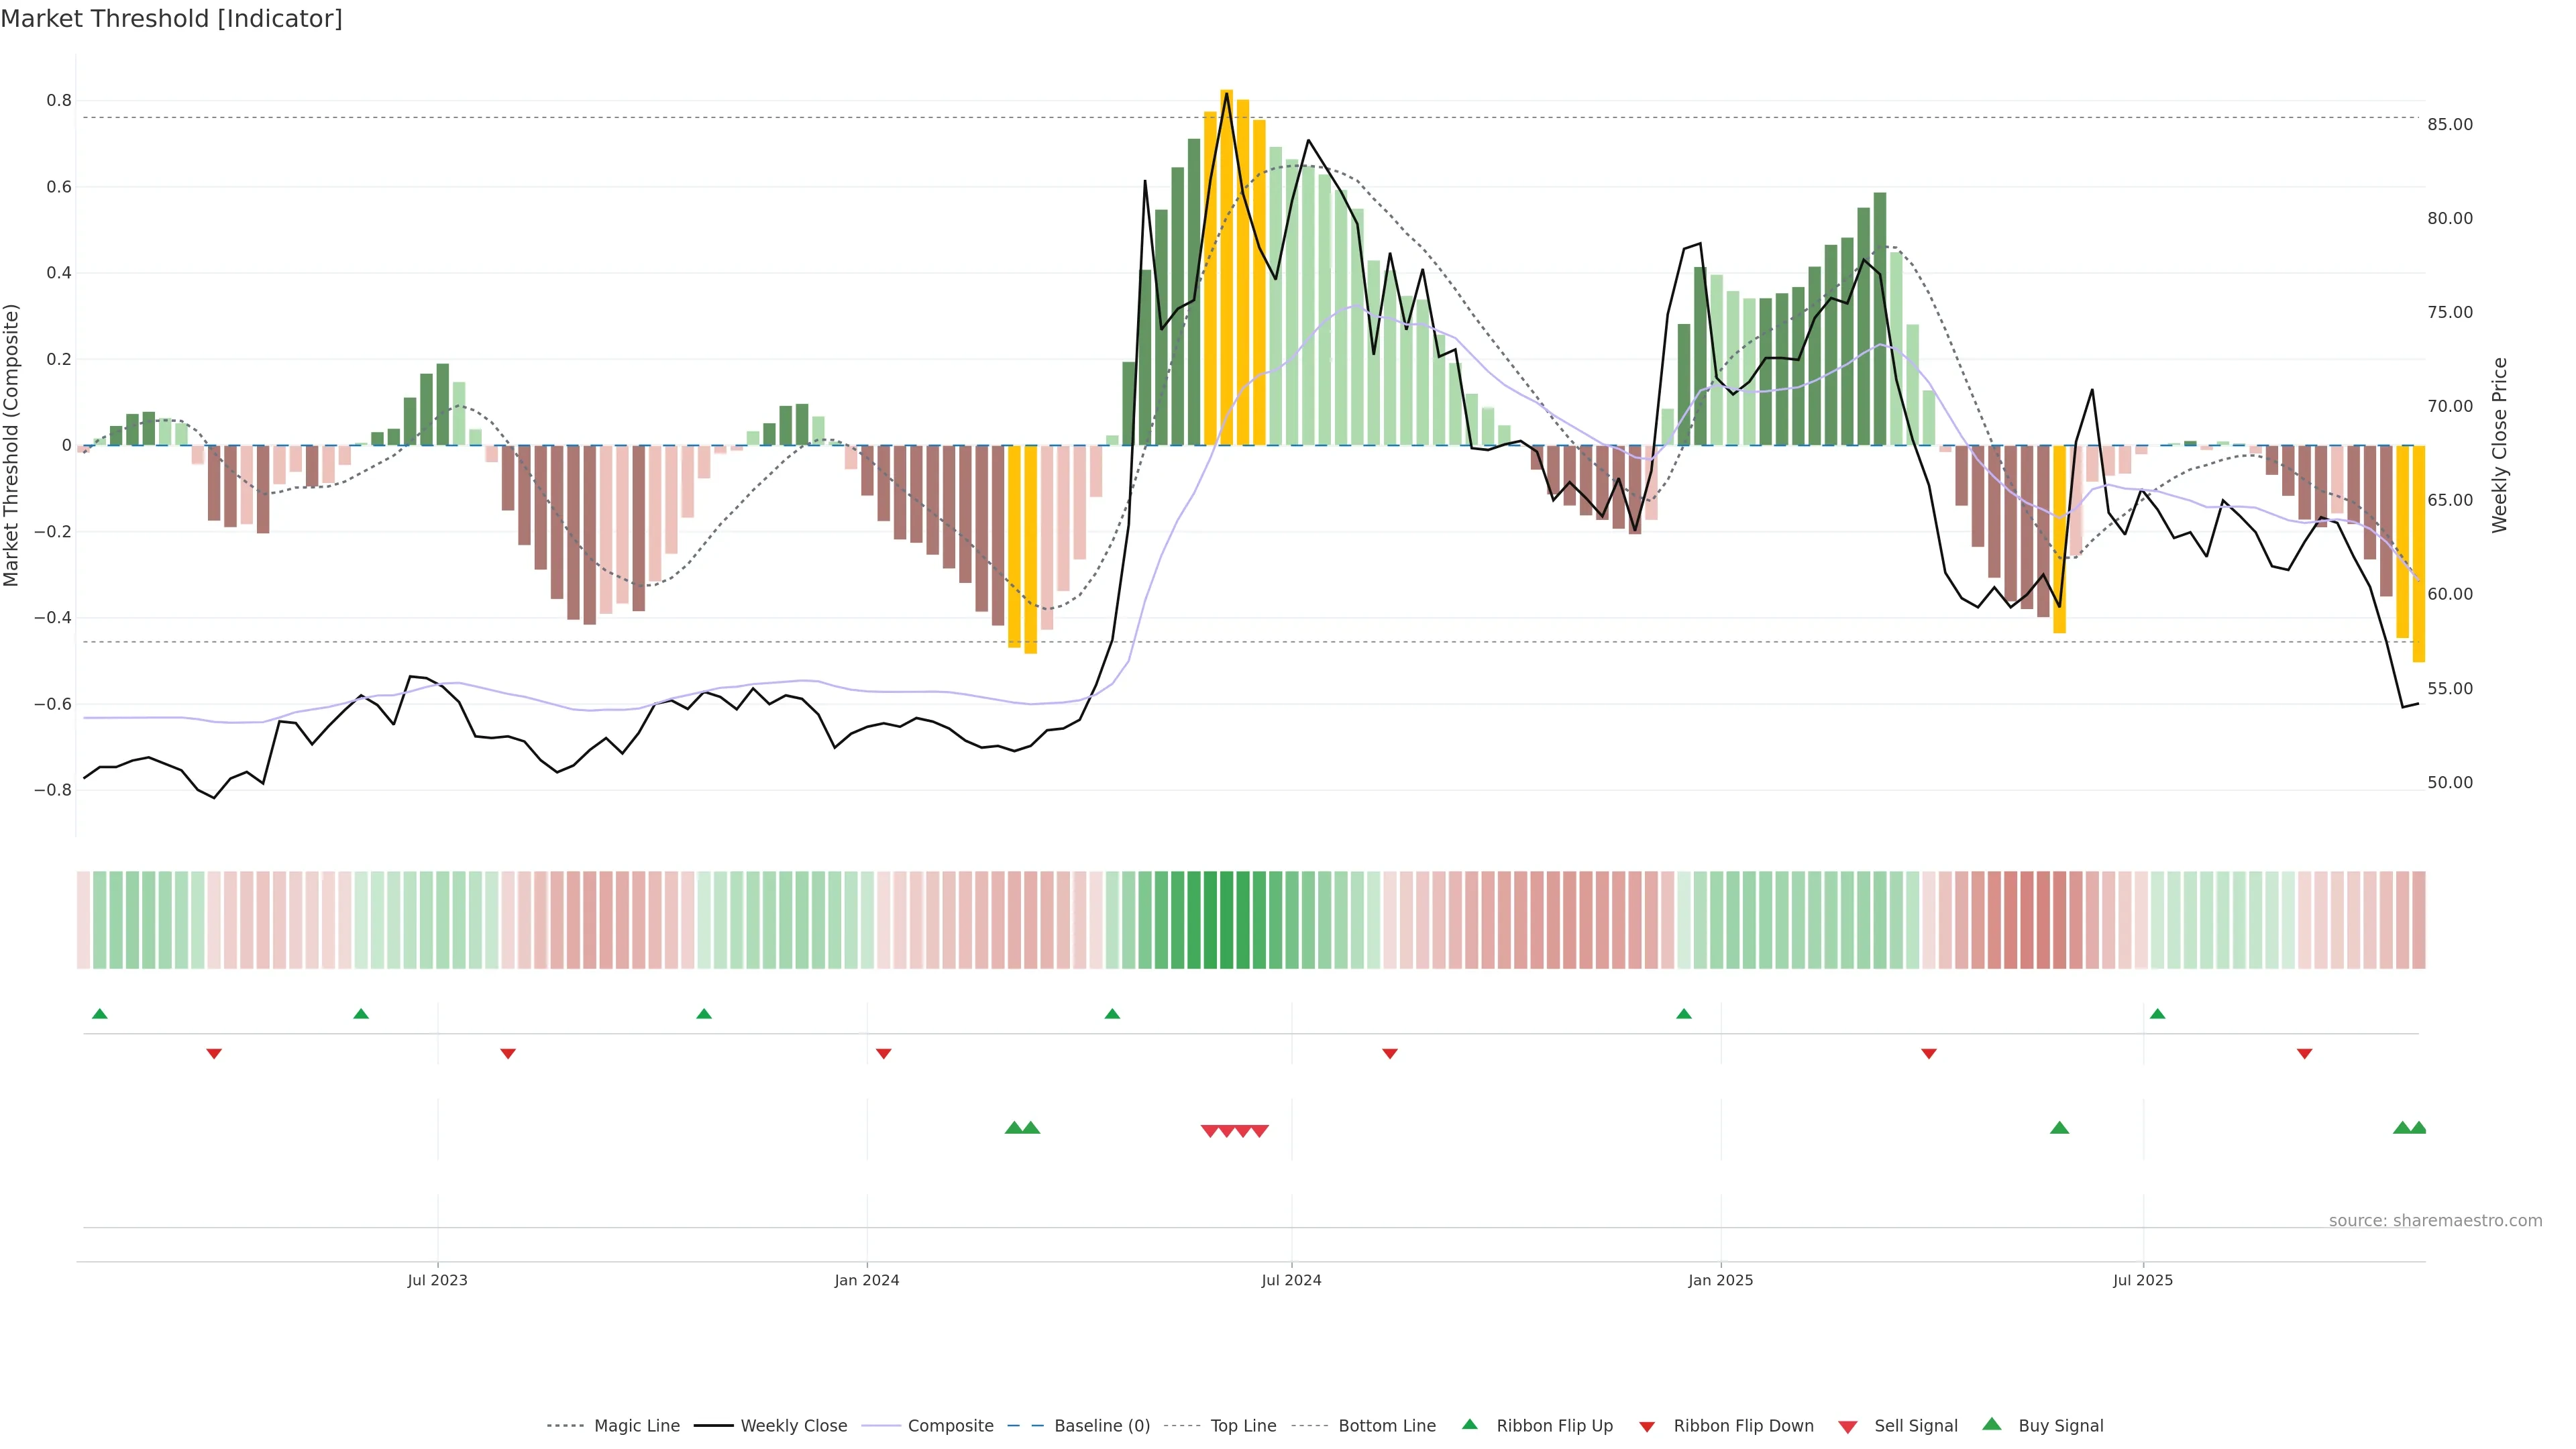Click the Ribbon Flip Down legend triangle
Viewport: 2576px width, 1449px height.
1647,1426
